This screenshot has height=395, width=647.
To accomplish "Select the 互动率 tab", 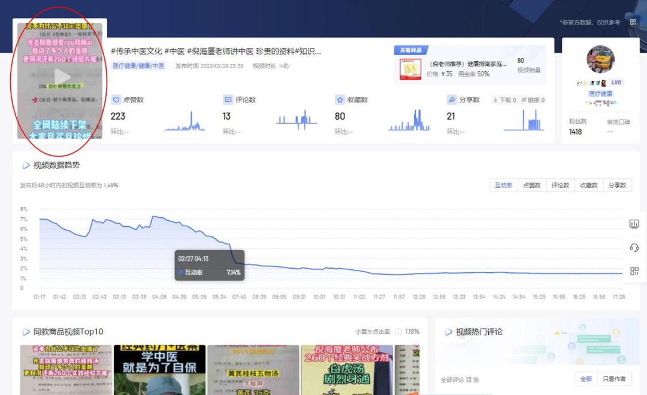I will (503, 186).
